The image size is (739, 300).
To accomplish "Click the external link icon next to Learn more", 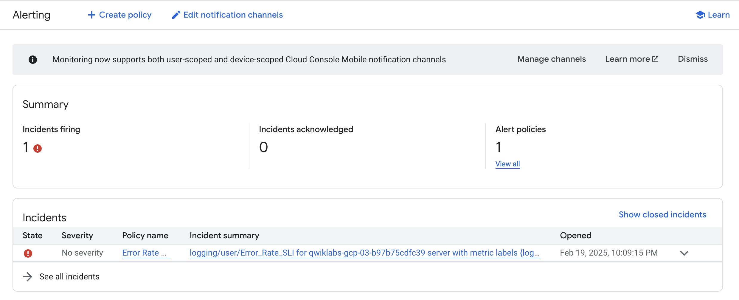I will [x=655, y=59].
